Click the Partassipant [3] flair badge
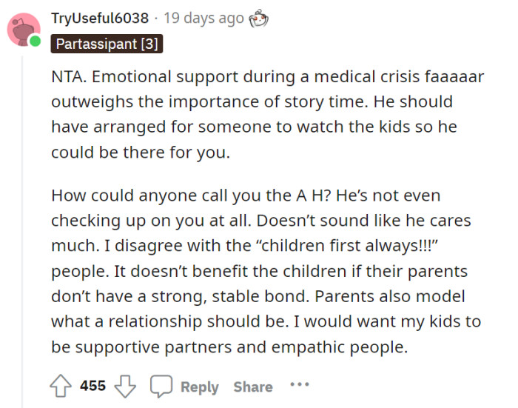 click(107, 44)
